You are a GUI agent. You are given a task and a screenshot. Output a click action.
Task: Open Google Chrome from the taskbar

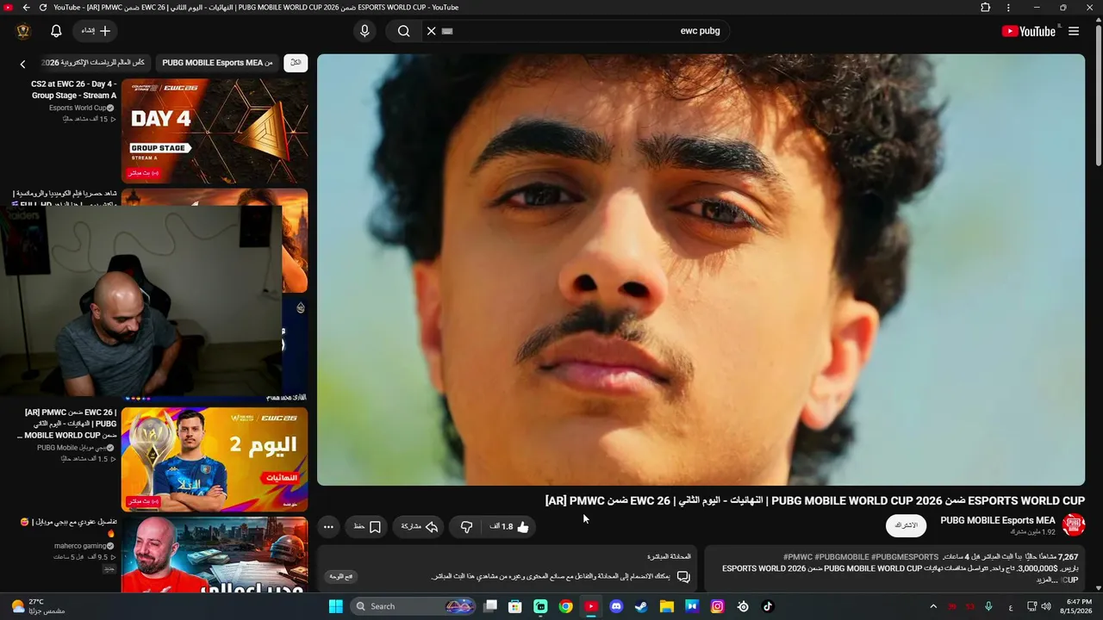(565, 606)
